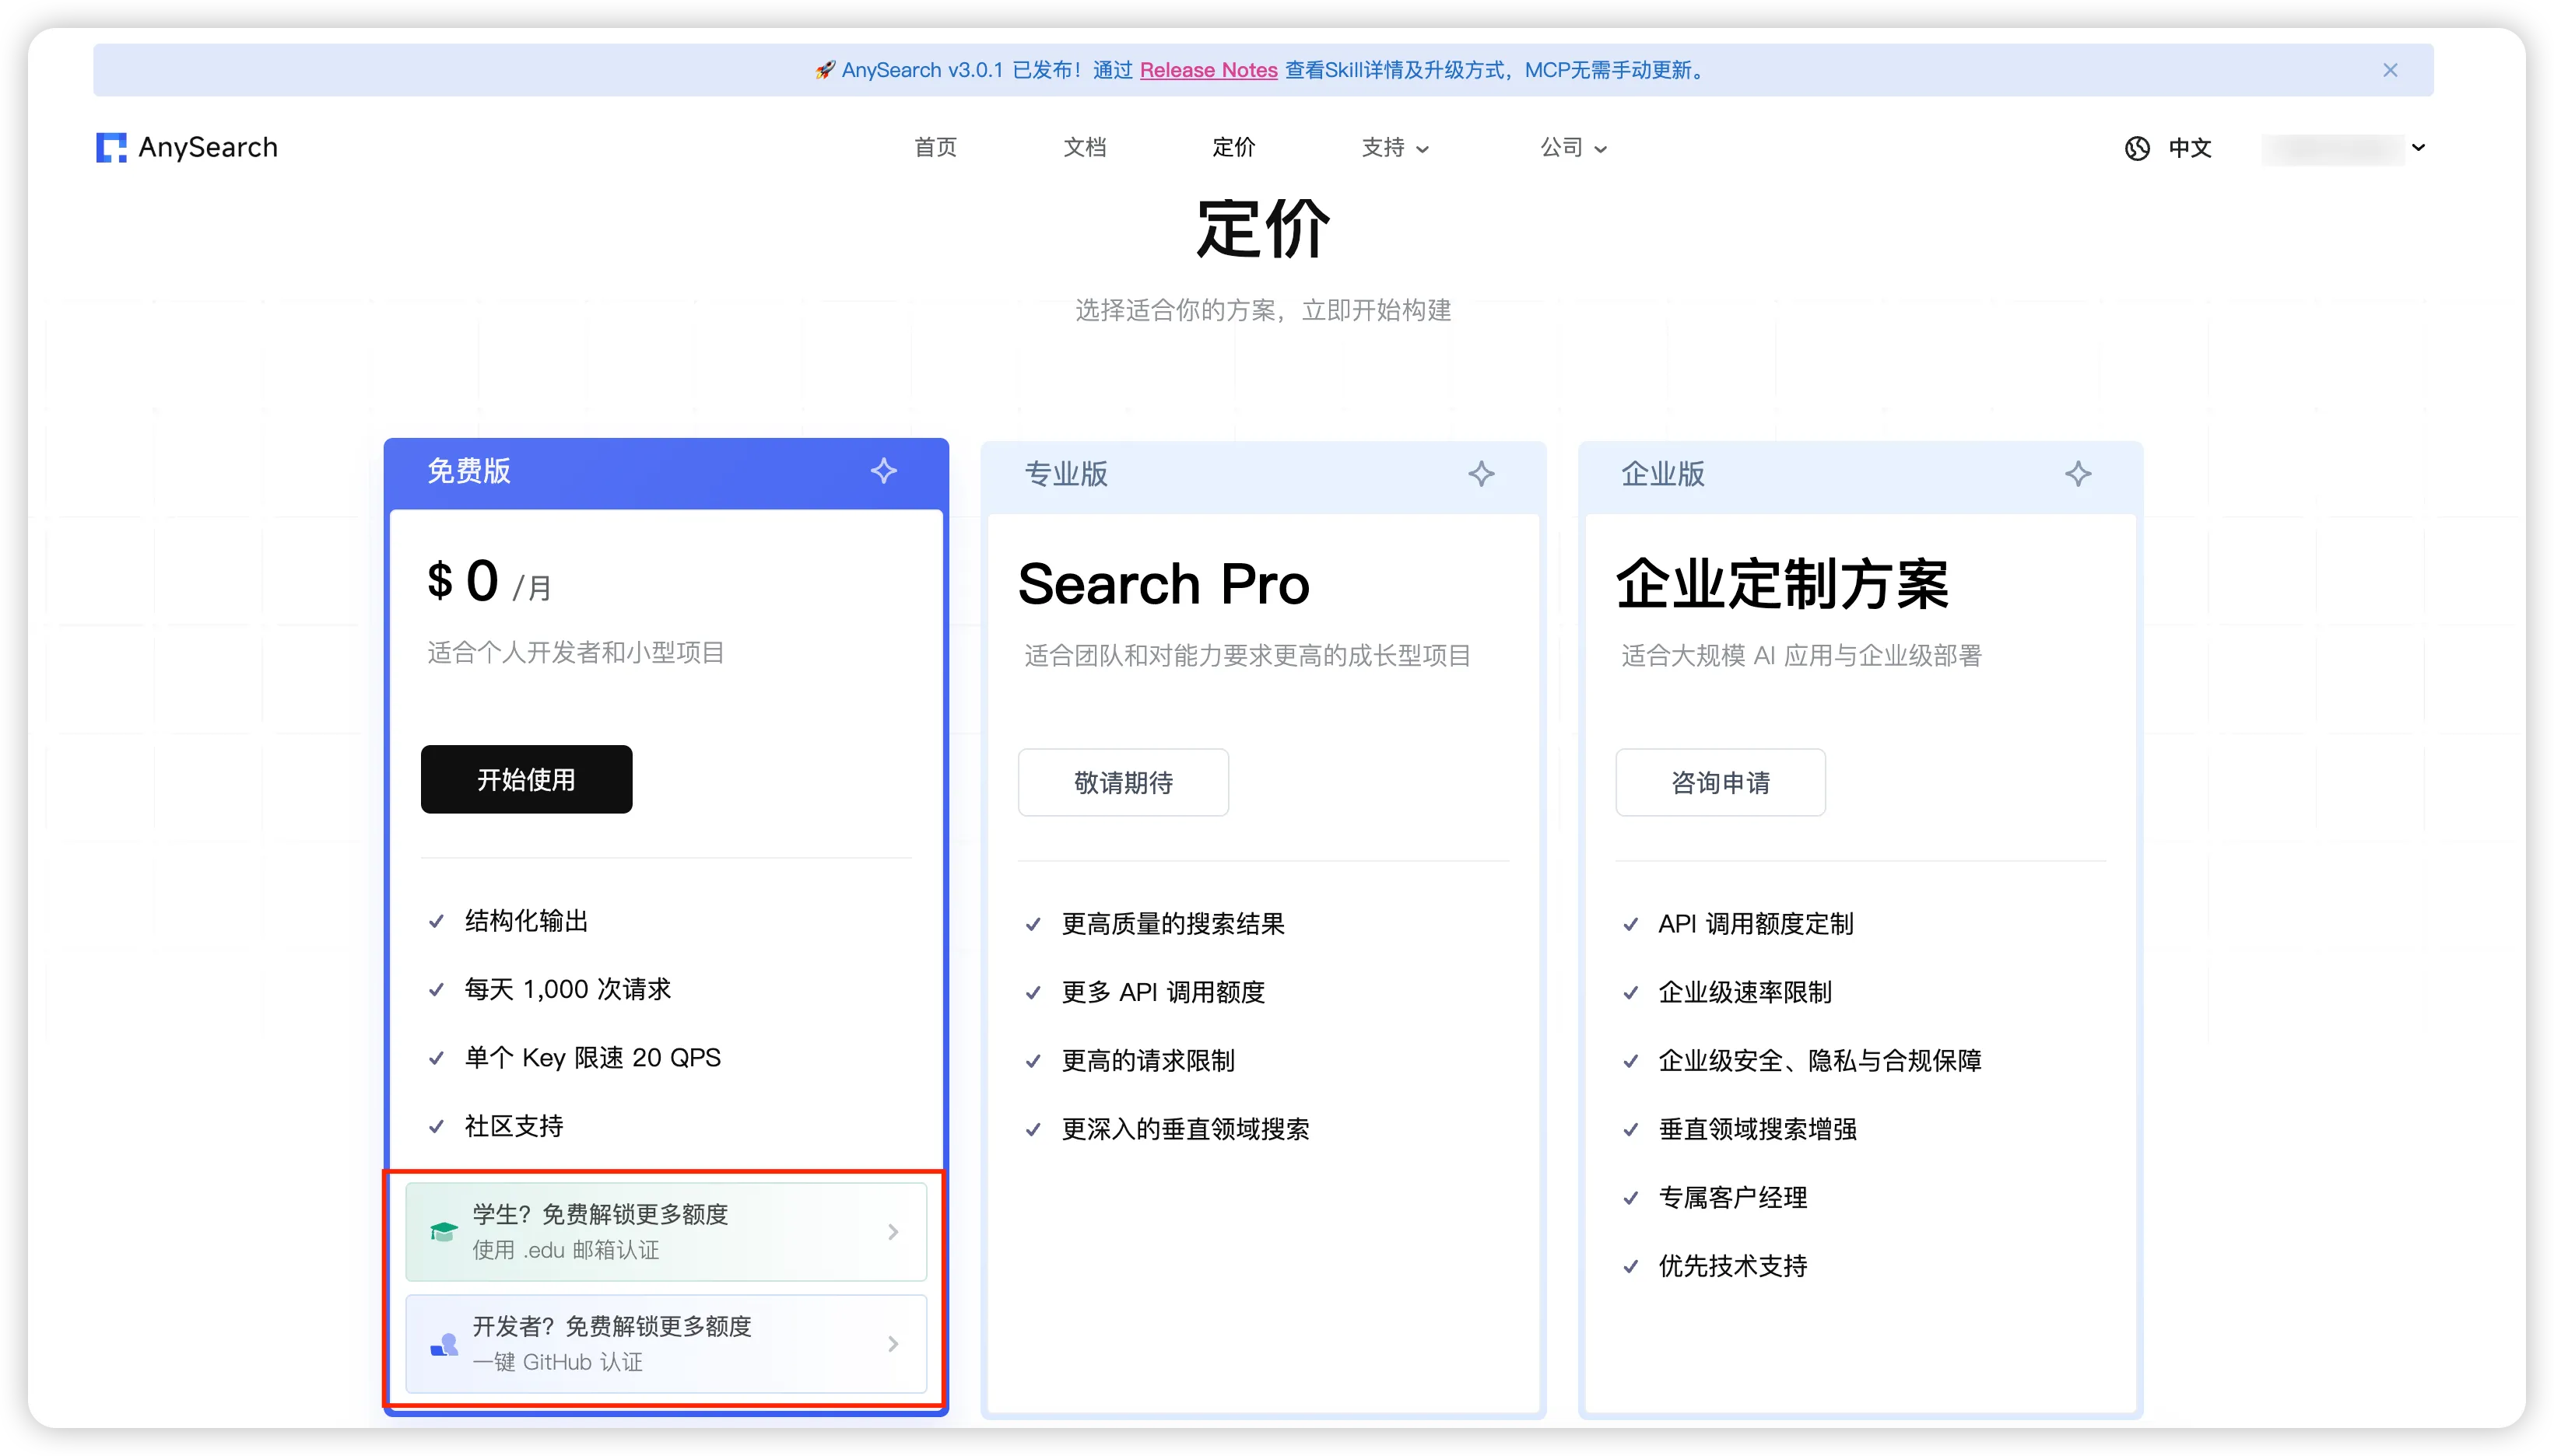Click the AnySearch brand name
Screen dimensions: 2554x1456
tap(208, 147)
